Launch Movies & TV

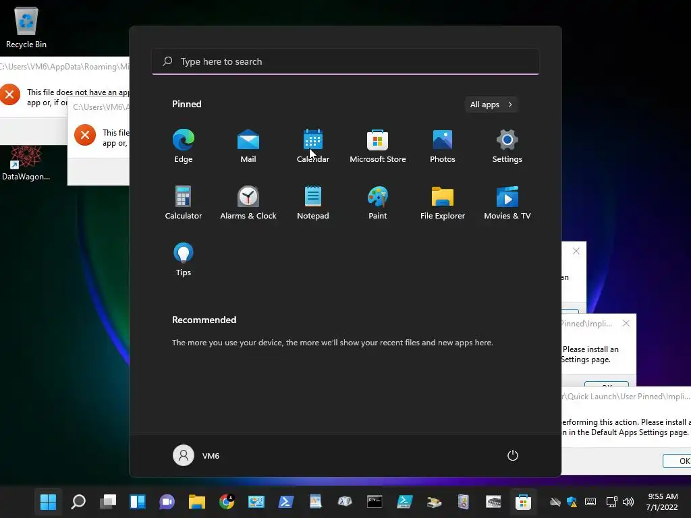pos(507,203)
